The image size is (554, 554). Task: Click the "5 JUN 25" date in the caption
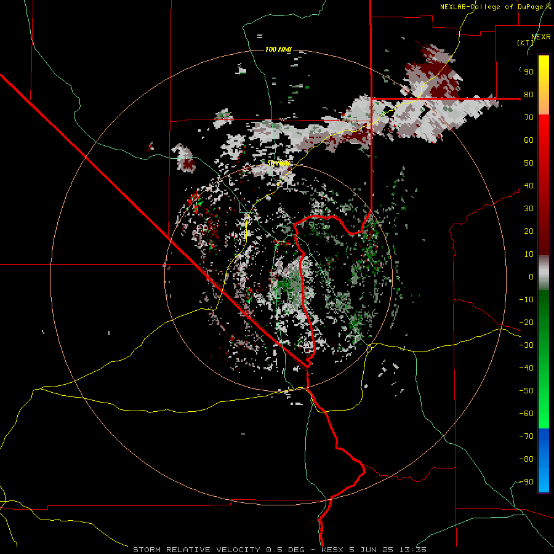tap(372, 550)
